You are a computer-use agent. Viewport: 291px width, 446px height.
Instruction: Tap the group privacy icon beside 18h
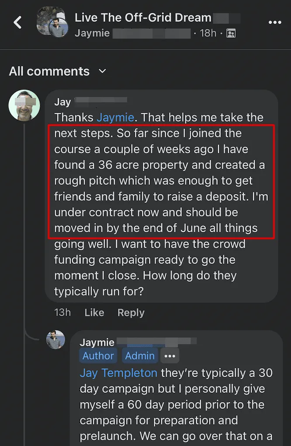click(231, 33)
